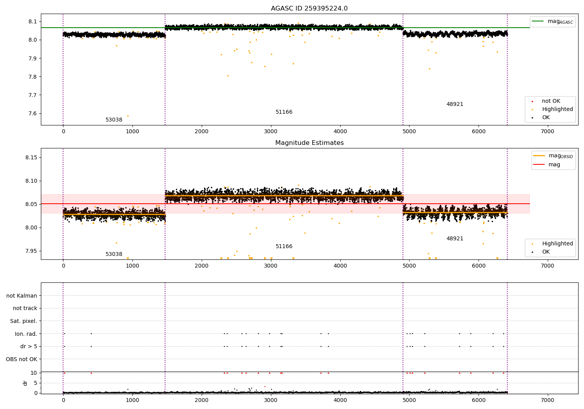584x409 pixels.
Task: Click obsid label 53038 in the top plot
Action: click(114, 120)
